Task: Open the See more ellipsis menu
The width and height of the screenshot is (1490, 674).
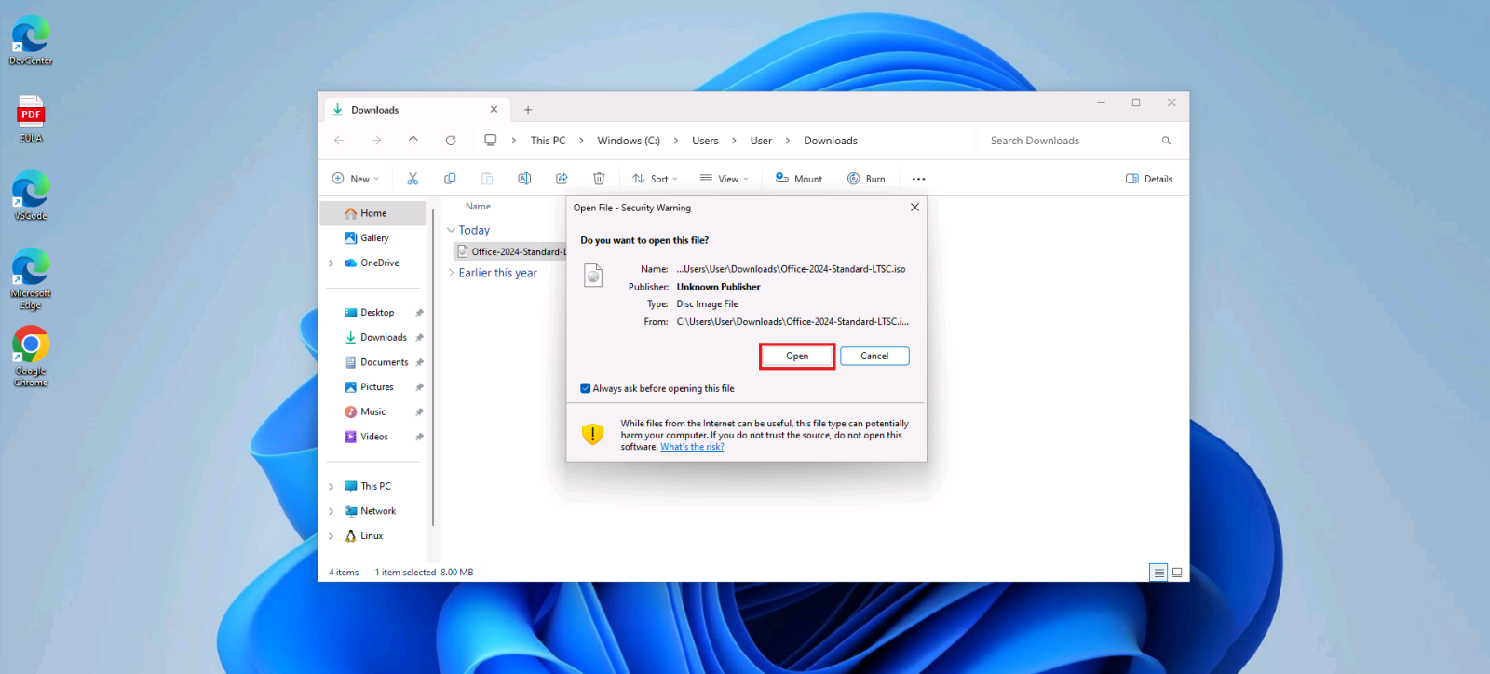Action: click(x=919, y=179)
